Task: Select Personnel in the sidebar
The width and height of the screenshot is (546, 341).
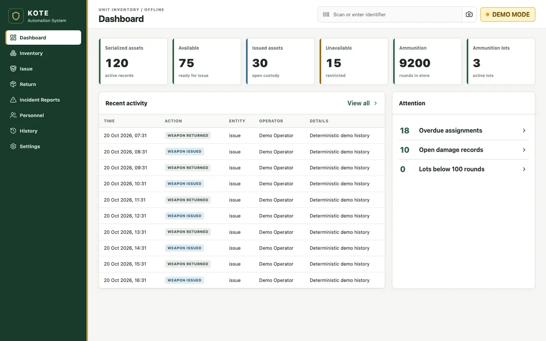Action: (x=44, y=116)
